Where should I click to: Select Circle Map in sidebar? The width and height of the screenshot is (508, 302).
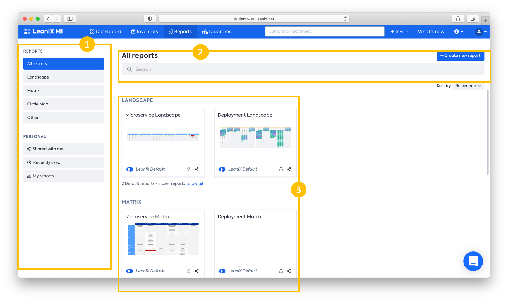[x=64, y=104]
